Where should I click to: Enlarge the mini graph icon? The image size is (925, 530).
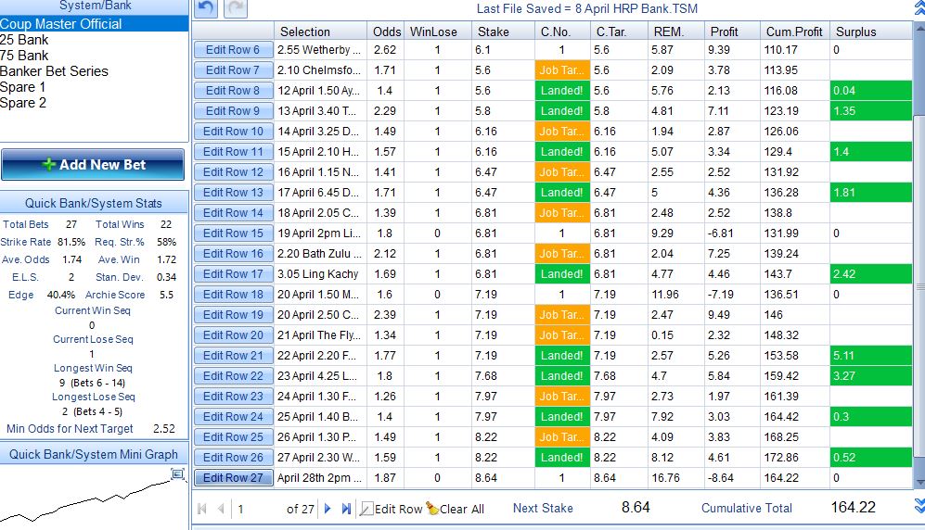pyautogui.click(x=177, y=474)
